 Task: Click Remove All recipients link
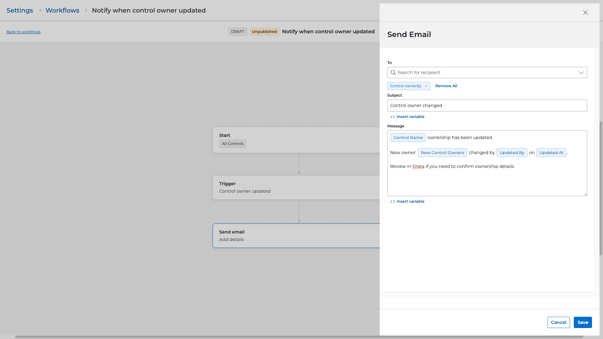tap(446, 86)
